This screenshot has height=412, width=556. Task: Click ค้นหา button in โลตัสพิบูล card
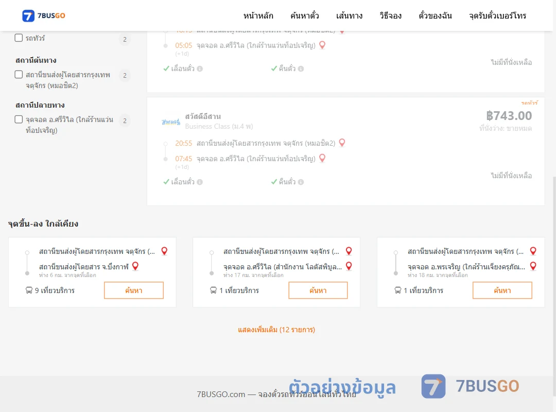(318, 290)
